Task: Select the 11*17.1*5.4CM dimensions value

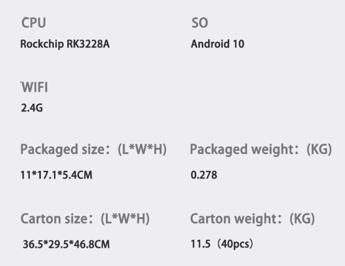Action: (56, 175)
